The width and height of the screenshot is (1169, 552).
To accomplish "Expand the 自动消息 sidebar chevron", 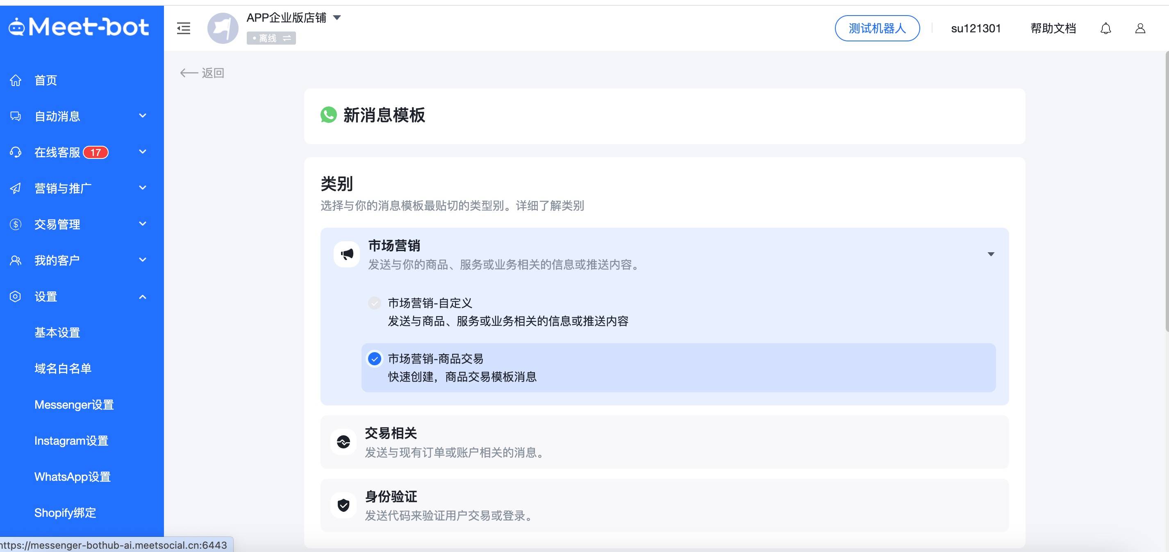I will click(x=143, y=115).
